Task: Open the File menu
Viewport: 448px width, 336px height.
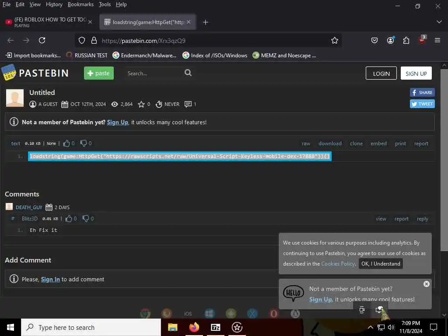Action: (6, 4)
